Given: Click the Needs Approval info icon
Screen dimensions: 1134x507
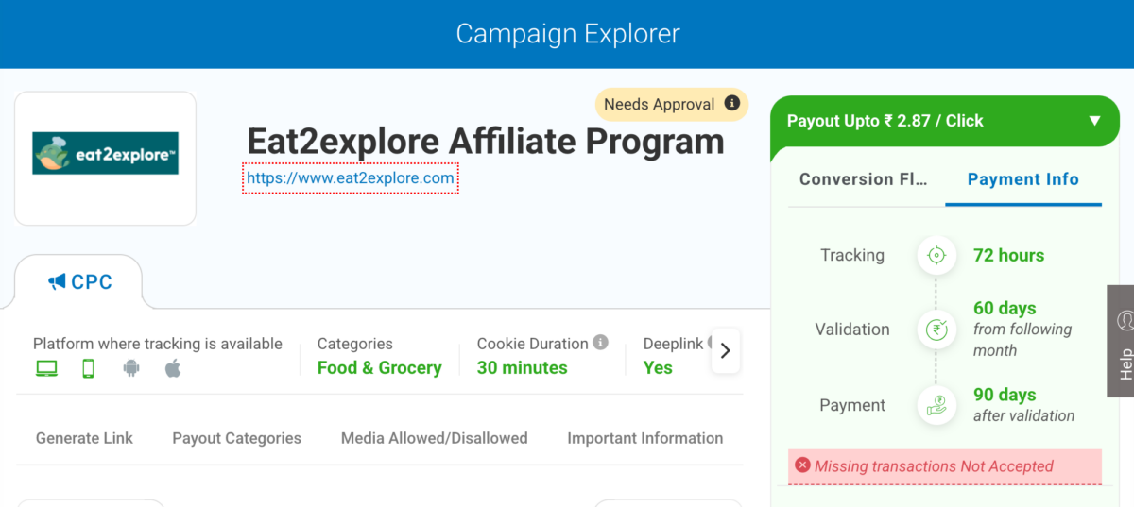Looking at the screenshot, I should 731,104.
